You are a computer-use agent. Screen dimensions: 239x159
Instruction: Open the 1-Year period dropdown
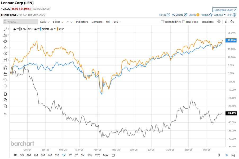point(58,22)
